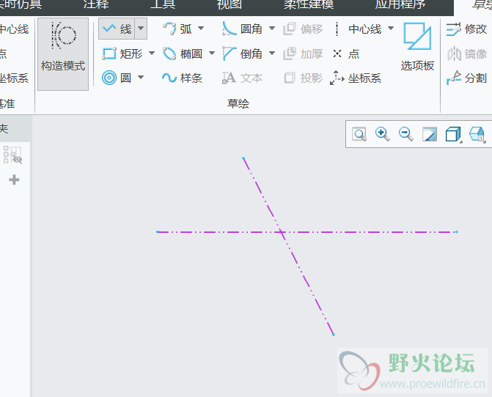
Task: Select the Line (线) sketch tool
Action: tap(117, 29)
